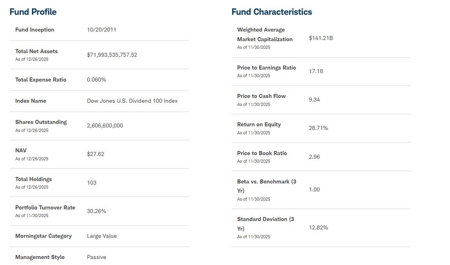Select the Shares Outstanding value 2,606,600,000
Image resolution: width=450 pixels, height=265 pixels.
pyautogui.click(x=105, y=126)
